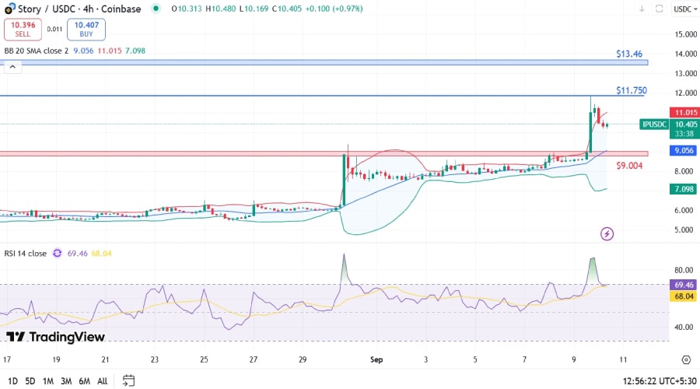Click the green market status dot
Image resolution: width=700 pixels, height=389 pixels.
[156, 9]
